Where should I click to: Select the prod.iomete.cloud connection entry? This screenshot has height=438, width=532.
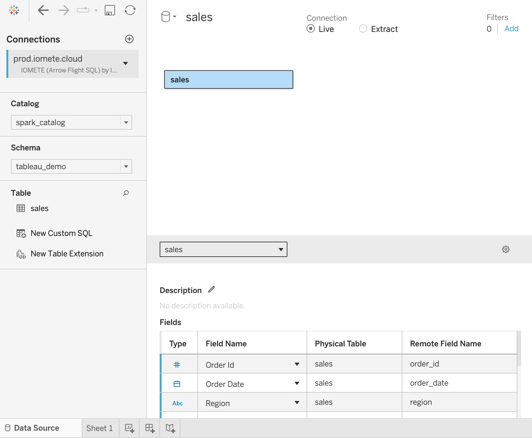[73, 64]
